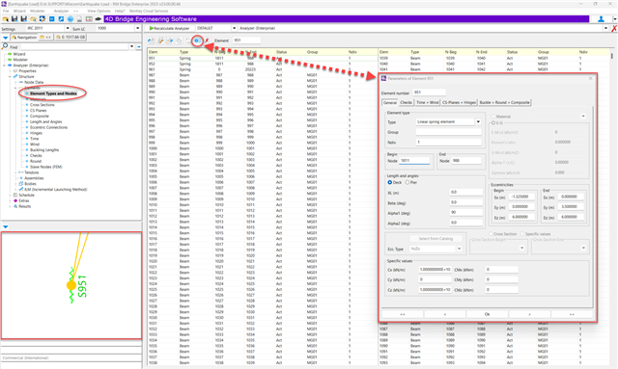Open the Find field dropdown arrow
618x369 pixels.
(x=131, y=47)
